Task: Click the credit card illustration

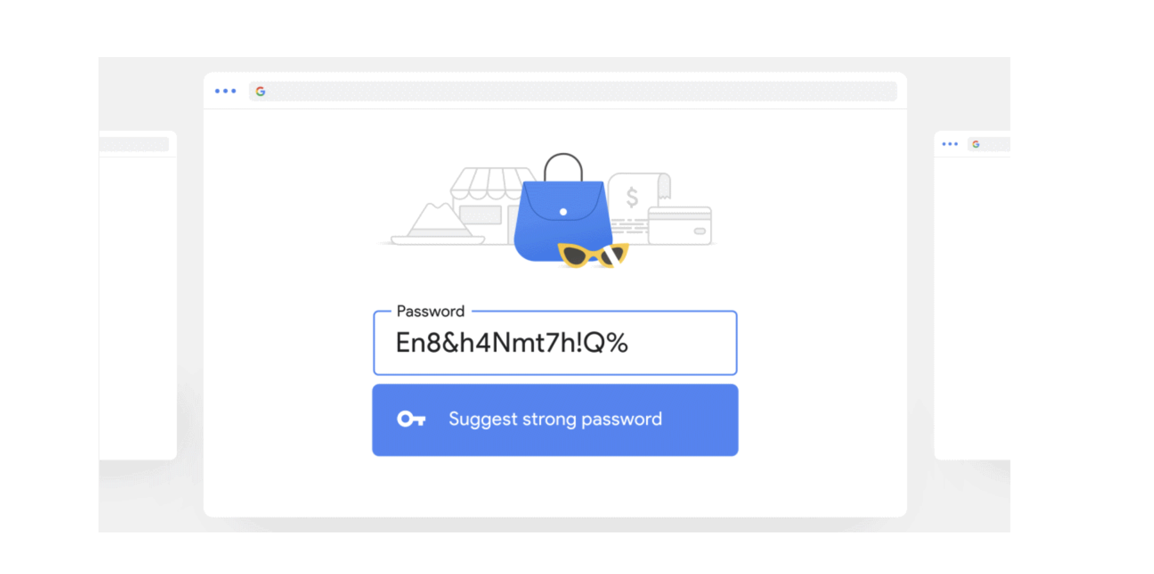Action: tap(680, 226)
